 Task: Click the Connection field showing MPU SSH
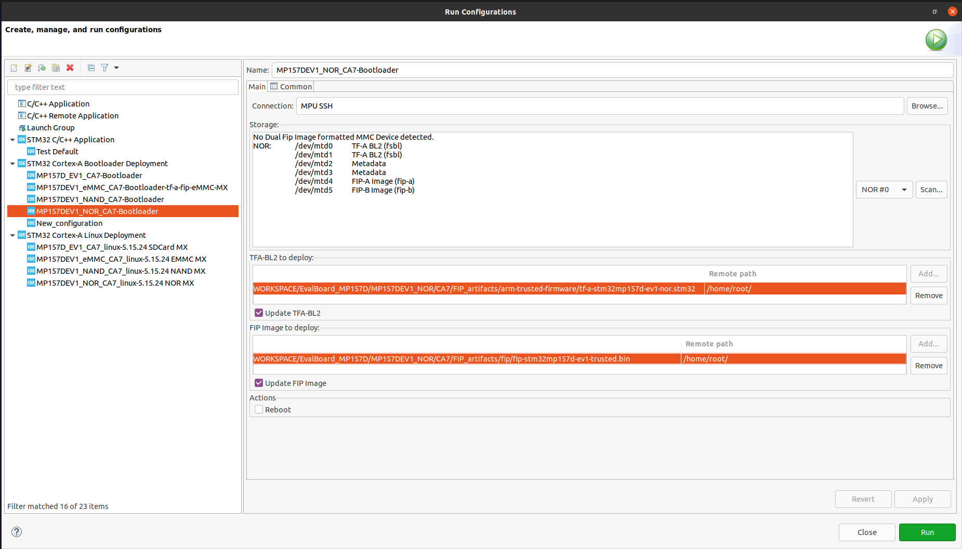[x=600, y=106]
